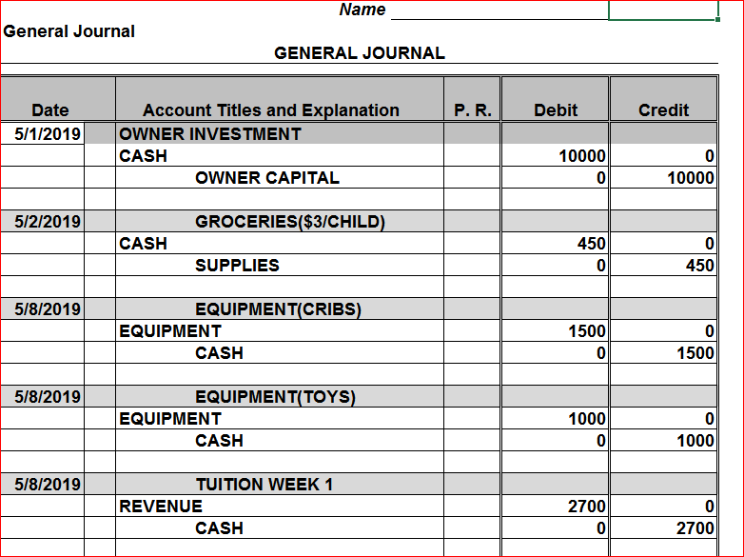Select the CASH cell under GROCERIES
This screenshot has width=744, height=557.
point(280,244)
